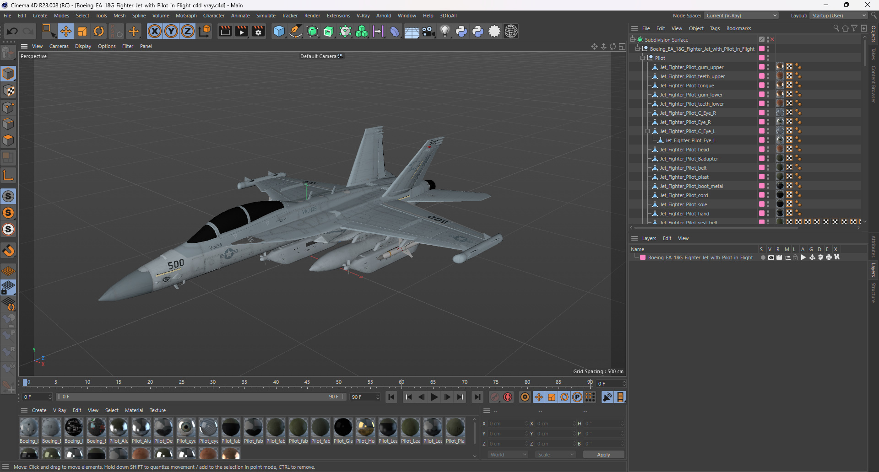
Task: Click the Object Manager search magnifier icon
Action: coord(836,28)
